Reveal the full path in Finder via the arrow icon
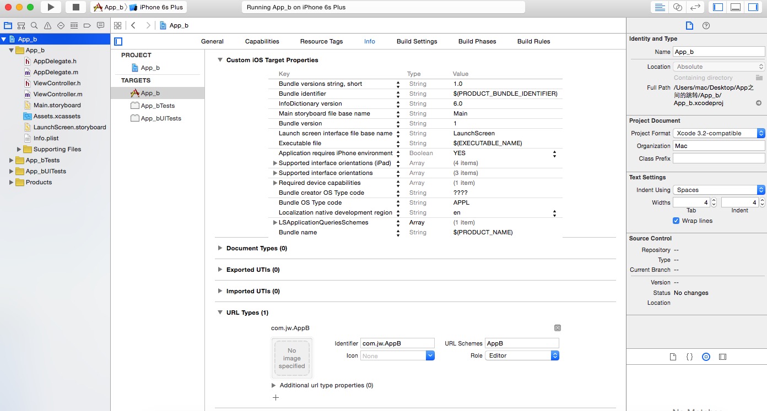This screenshot has height=411, width=767. (759, 103)
